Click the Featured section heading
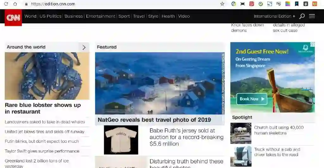The width and height of the screenshot is (324, 168). (x=107, y=47)
